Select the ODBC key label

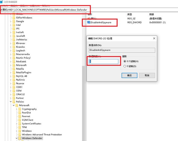click(19, 87)
